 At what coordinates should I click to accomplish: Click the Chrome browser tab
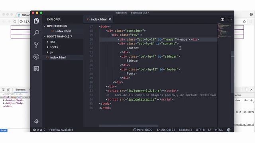pos(24,15)
